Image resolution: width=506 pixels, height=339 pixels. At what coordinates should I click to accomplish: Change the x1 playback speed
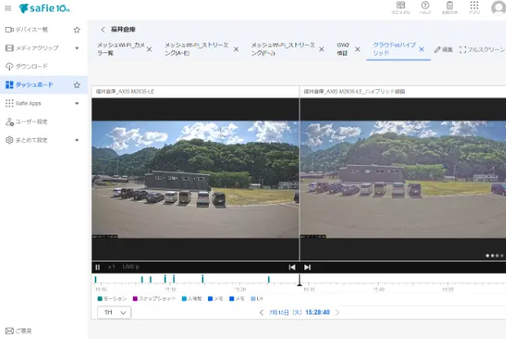pos(112,267)
